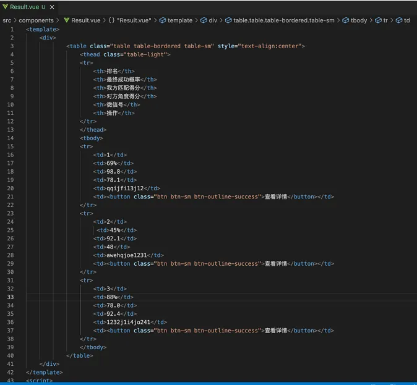Click the cube icon before table.table breadcrumb
The width and height of the screenshot is (417, 385).
click(228, 20)
